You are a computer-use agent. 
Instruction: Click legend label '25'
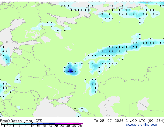point(50,126)
